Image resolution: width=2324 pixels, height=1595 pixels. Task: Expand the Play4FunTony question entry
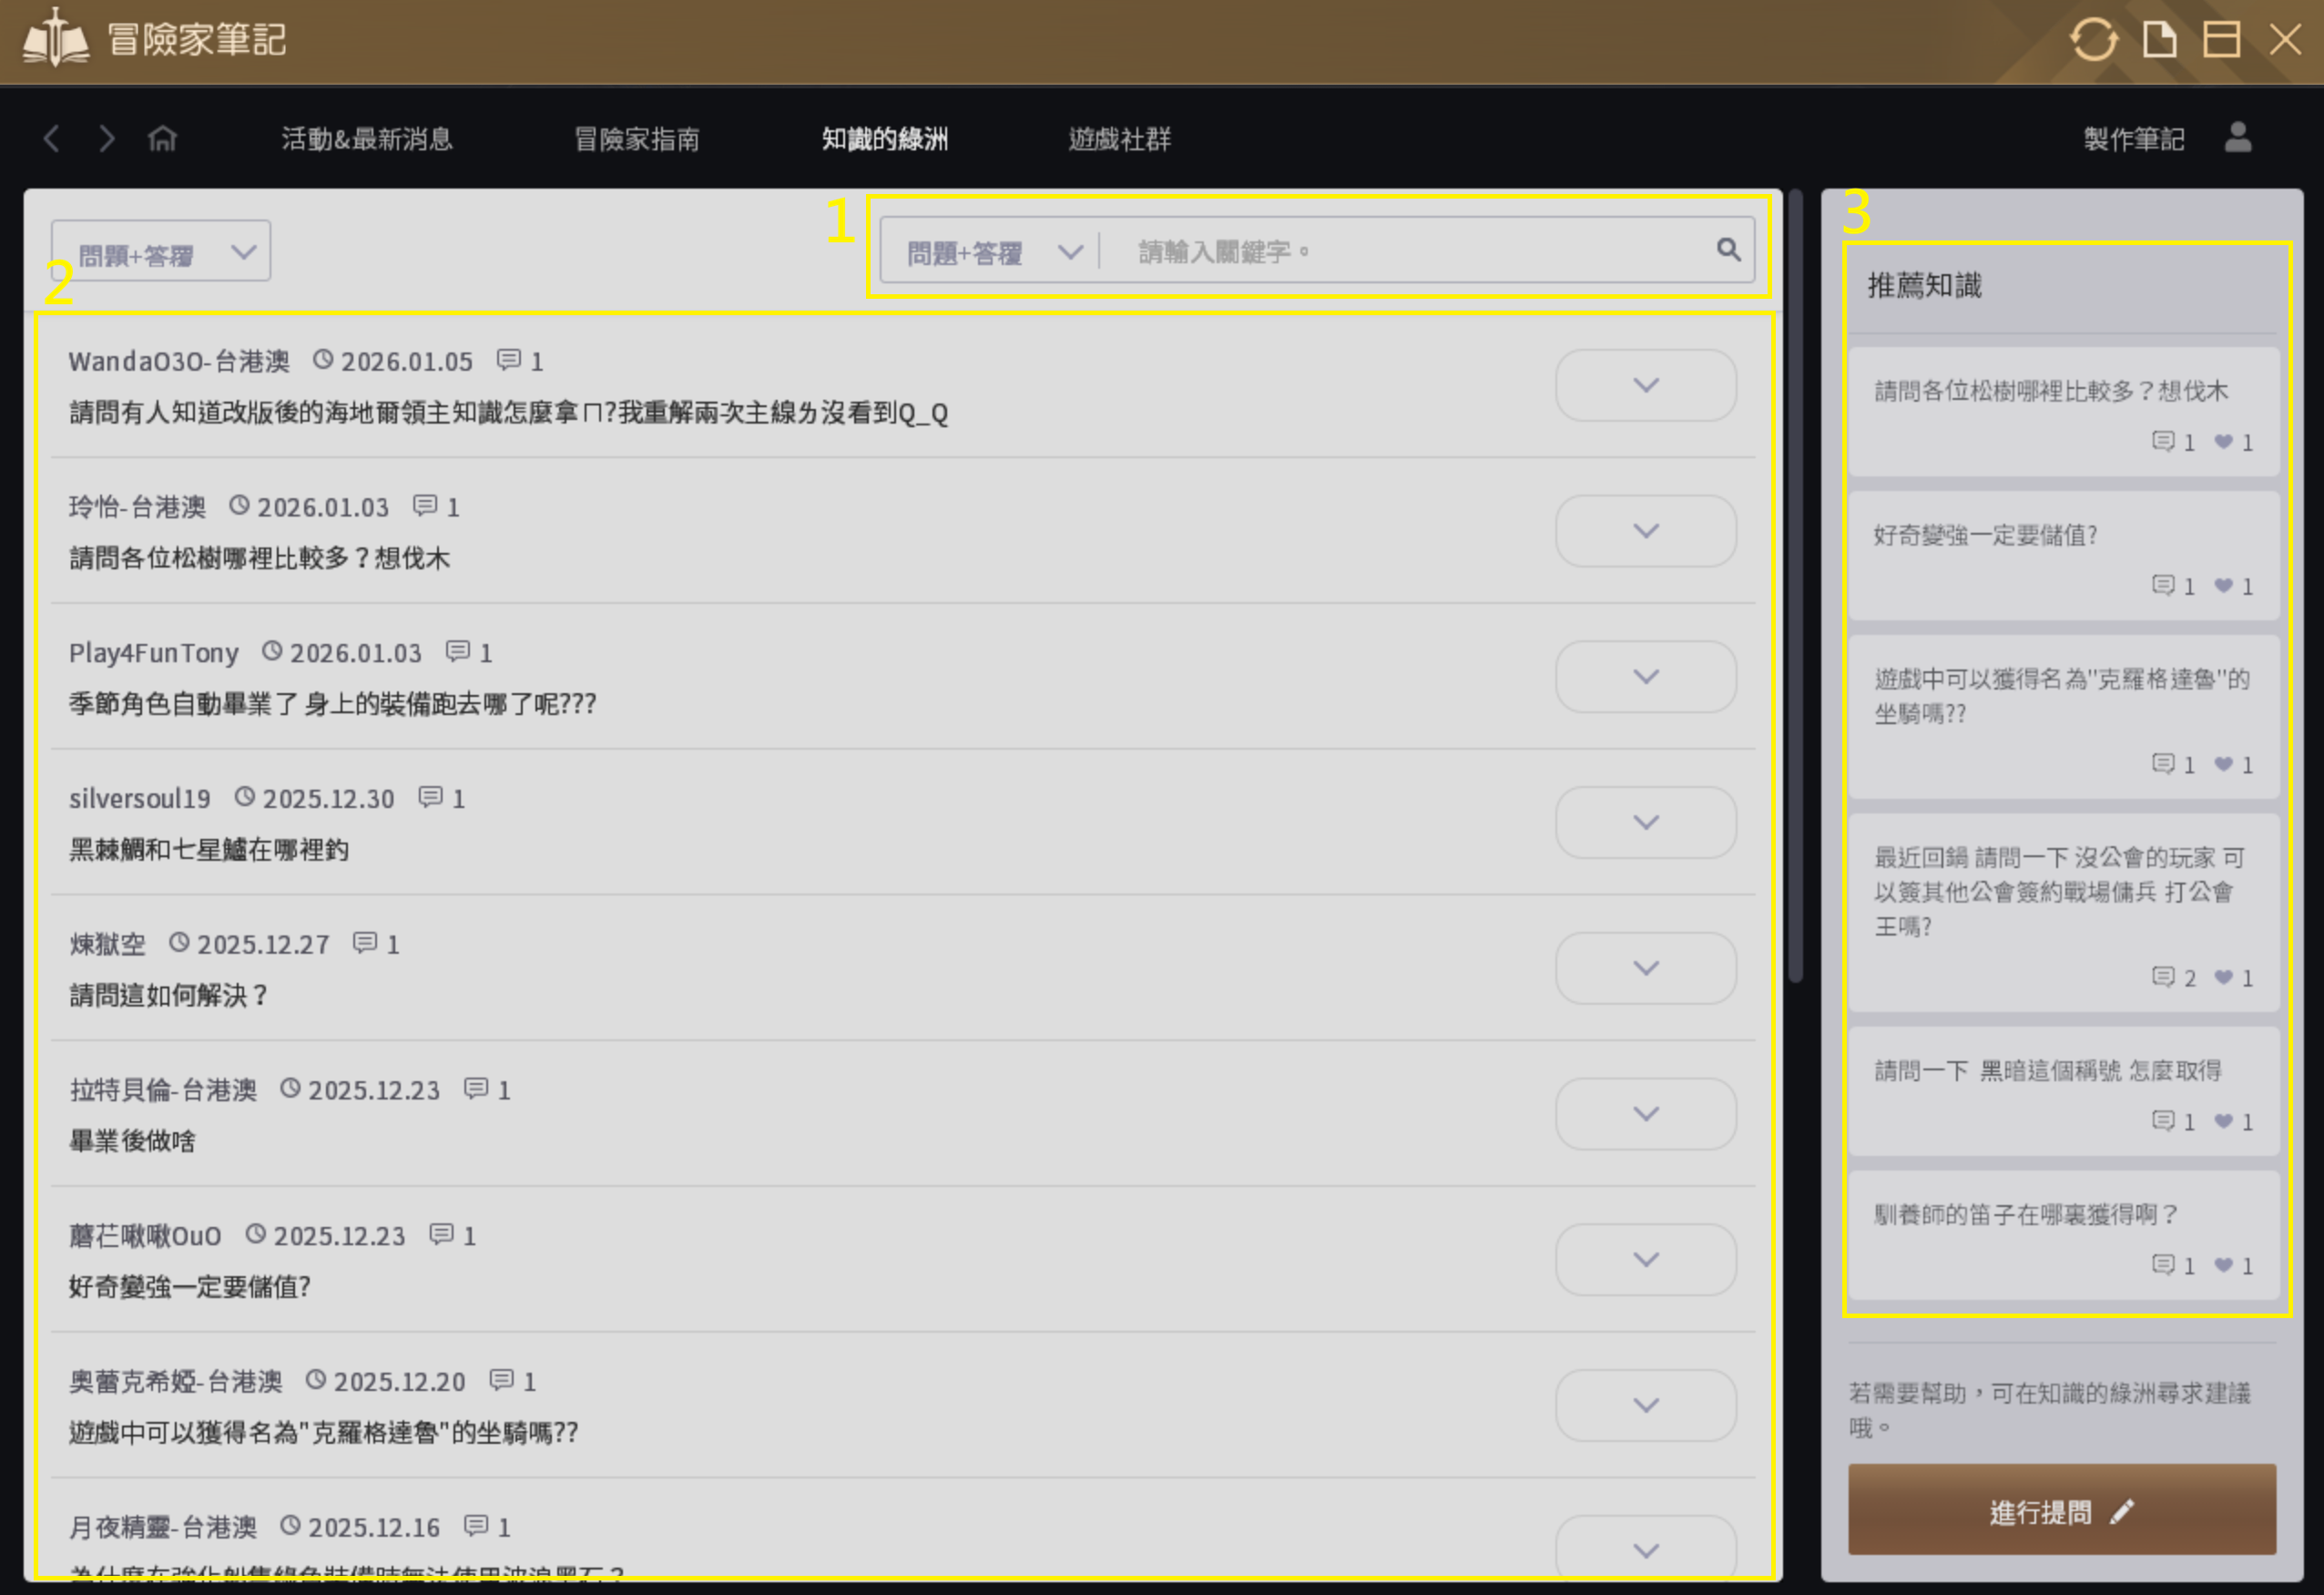click(1645, 677)
